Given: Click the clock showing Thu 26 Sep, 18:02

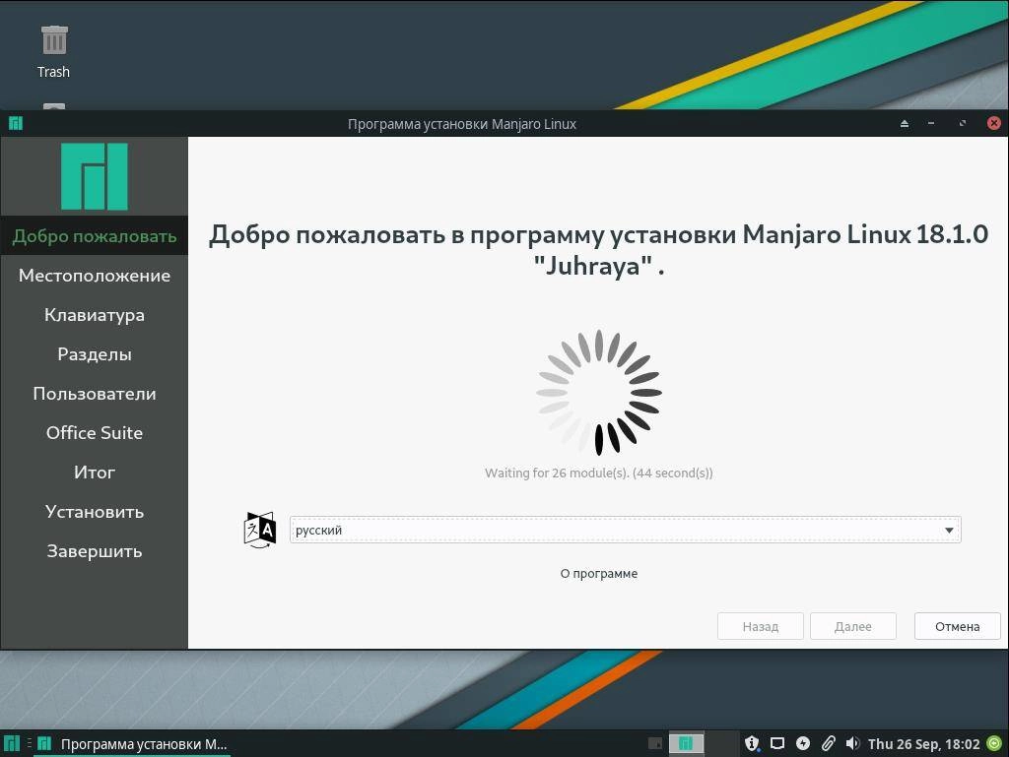Looking at the screenshot, I should (923, 743).
